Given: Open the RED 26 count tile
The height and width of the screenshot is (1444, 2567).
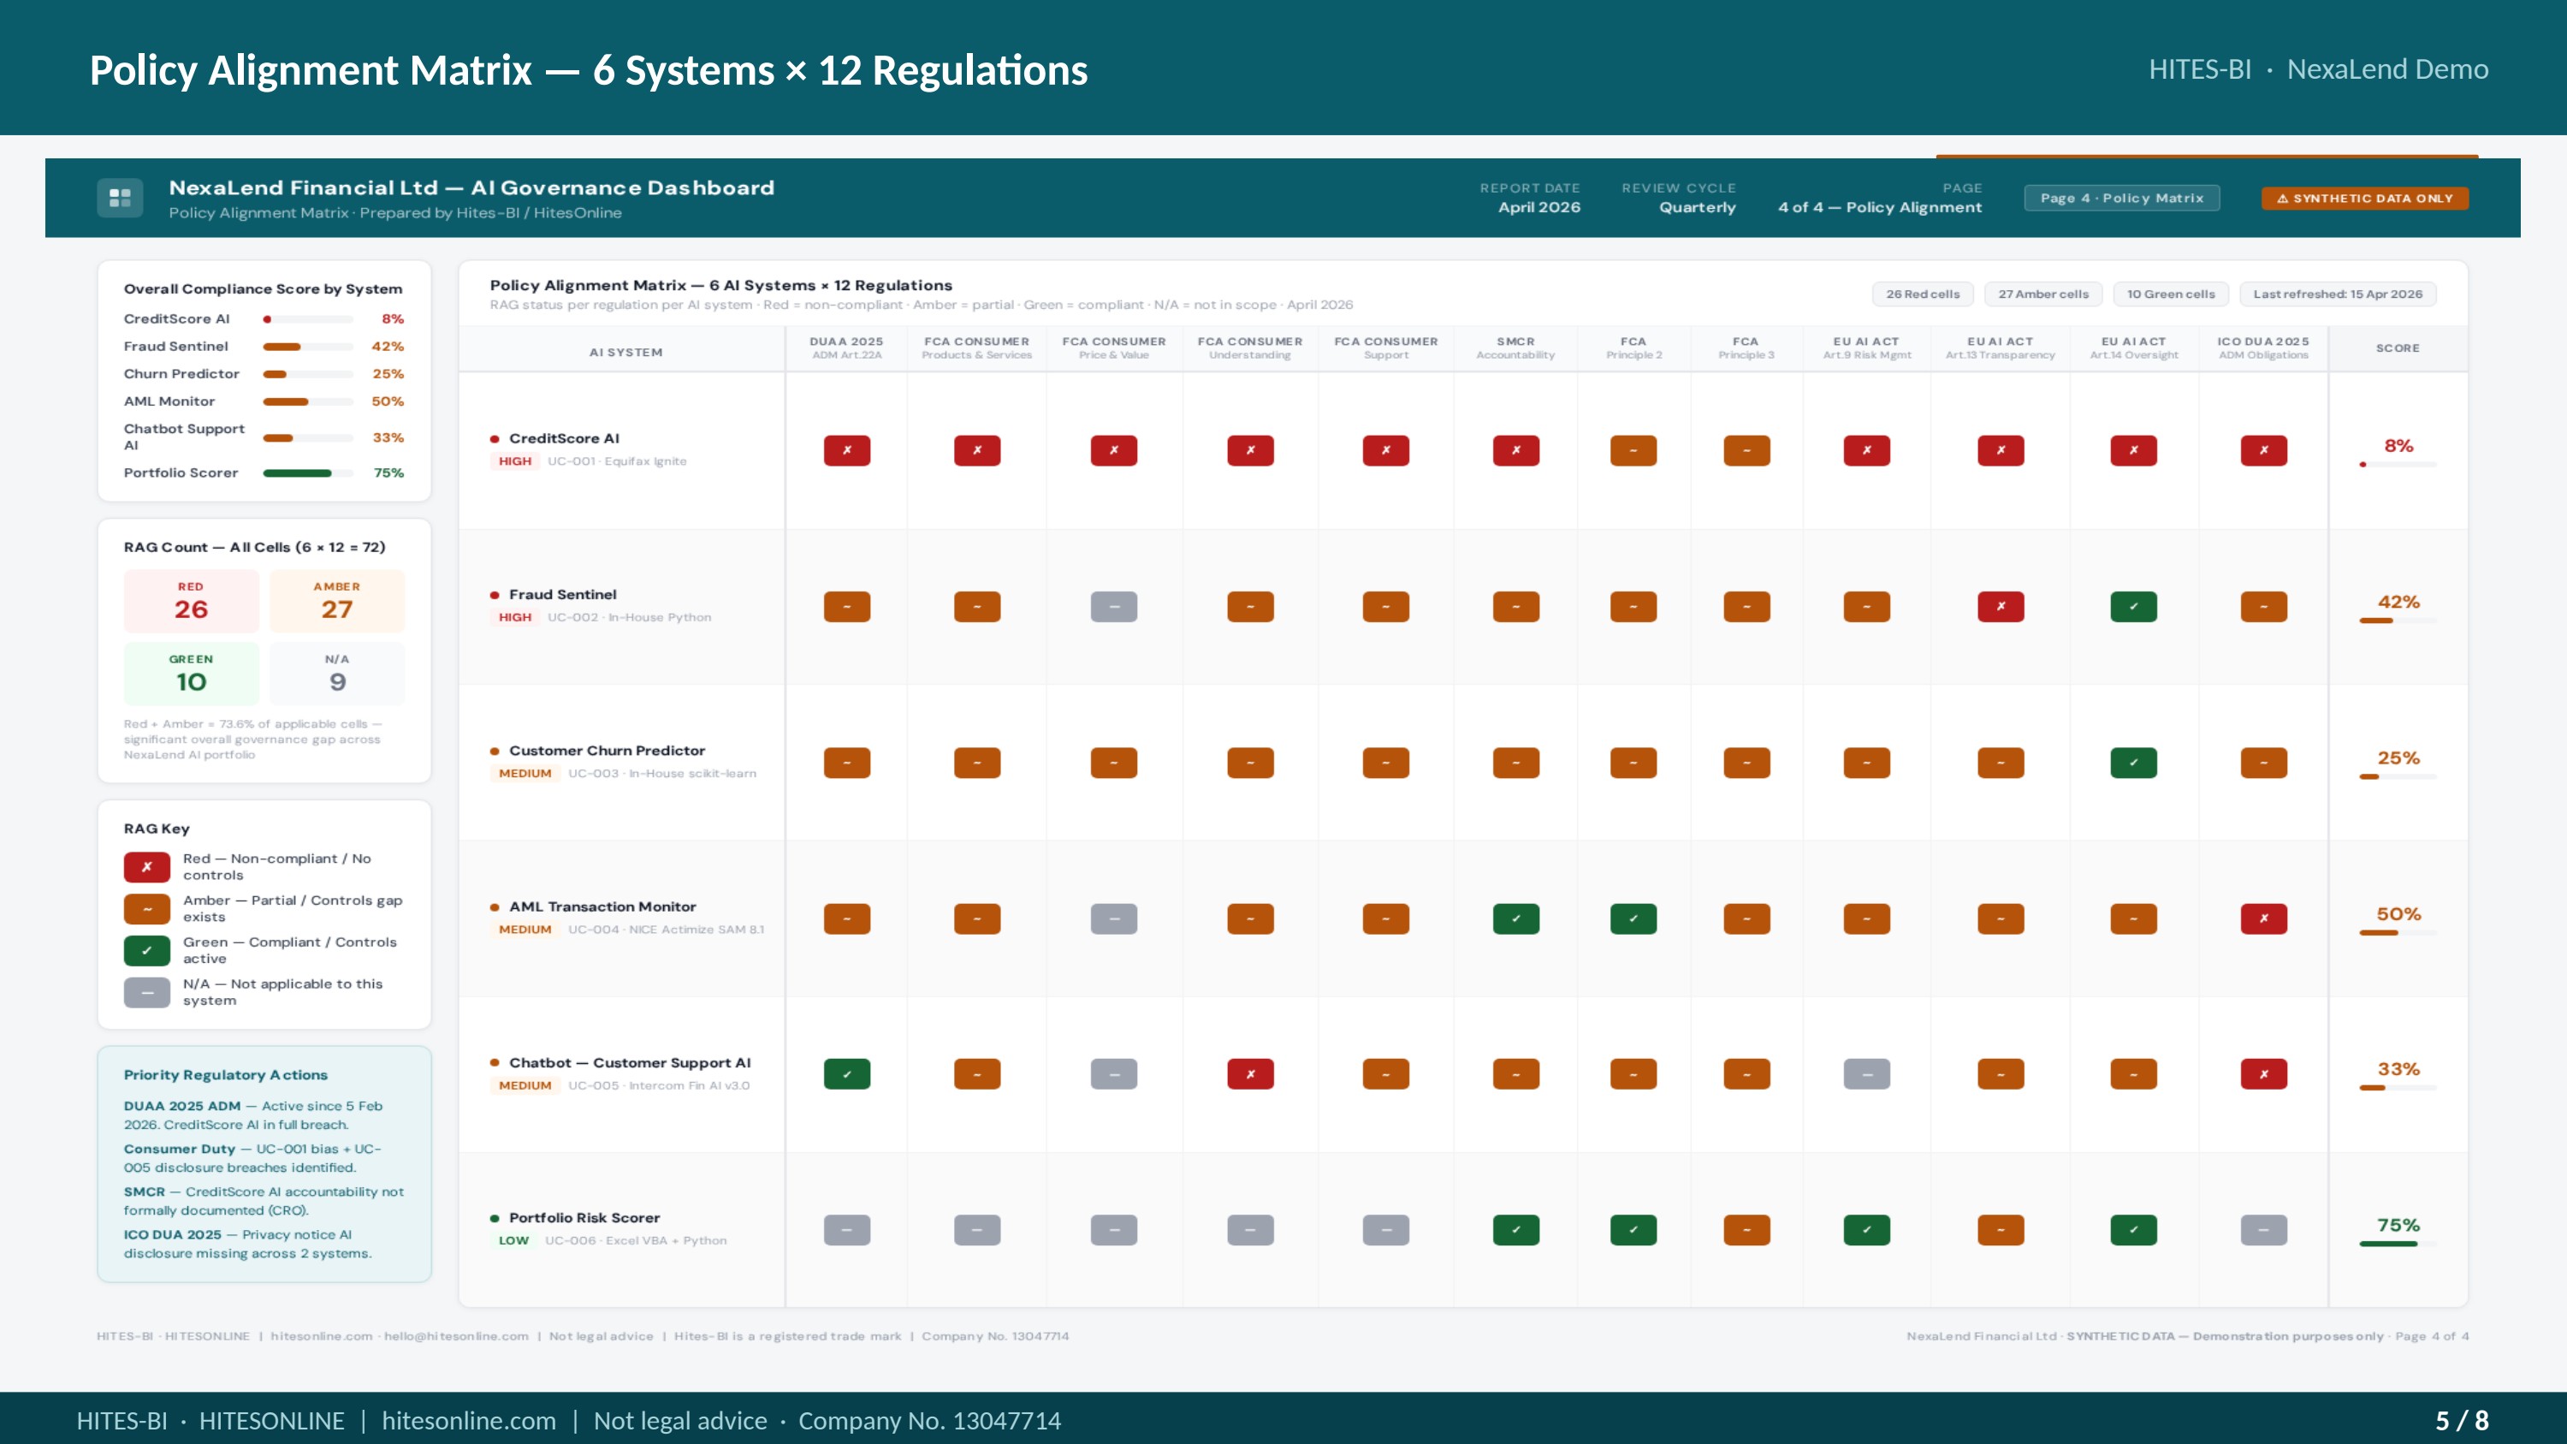Looking at the screenshot, I should pos(192,601).
